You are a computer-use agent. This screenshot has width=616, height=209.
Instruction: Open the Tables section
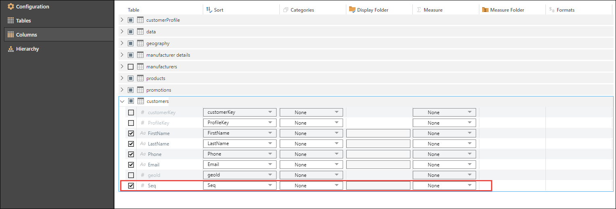(x=23, y=20)
